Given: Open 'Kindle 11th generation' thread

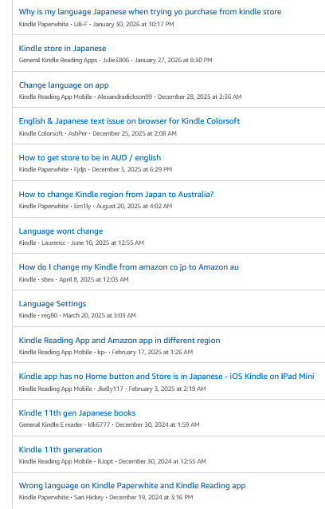Looking at the screenshot, I should (61, 450).
